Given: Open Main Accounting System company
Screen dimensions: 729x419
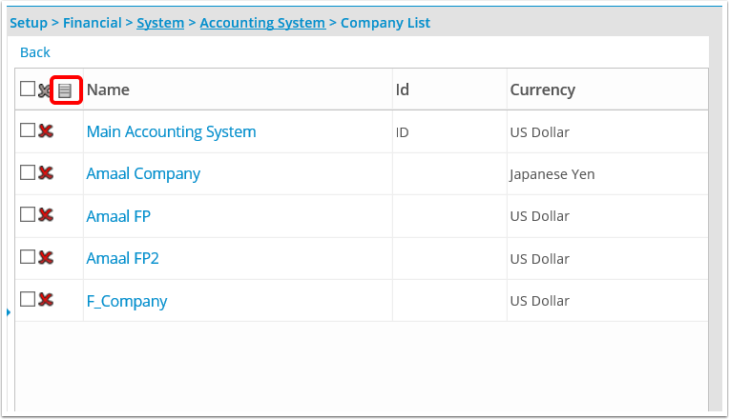Looking at the screenshot, I should pos(171,131).
